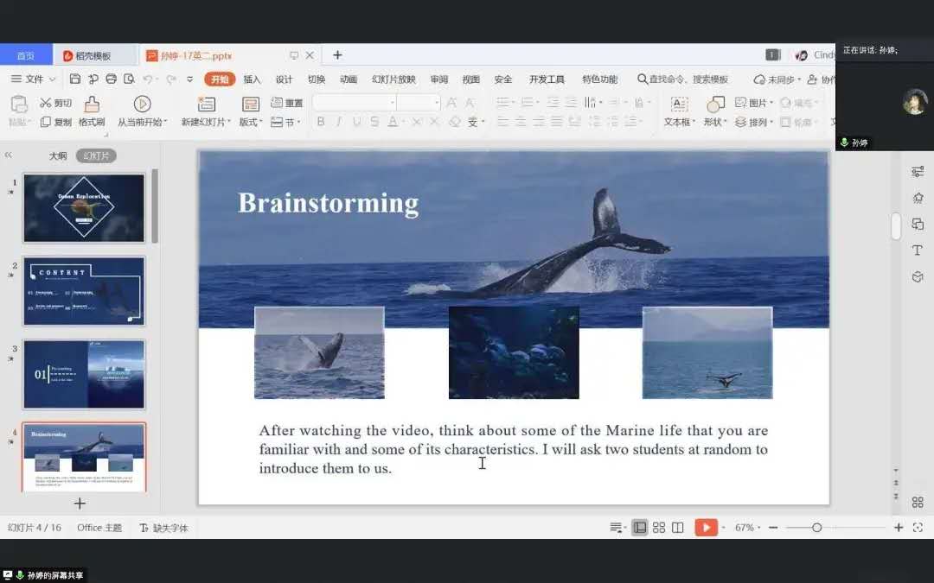Viewport: 934px width, 583px height.
Task: Start slideshow with orange play button in status bar
Action: [x=707, y=528]
